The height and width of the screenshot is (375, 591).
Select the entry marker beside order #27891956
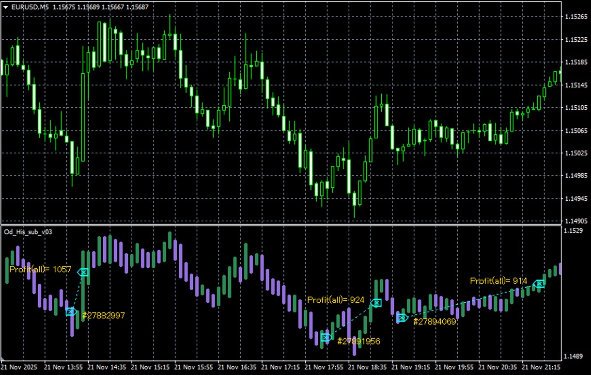(326, 337)
